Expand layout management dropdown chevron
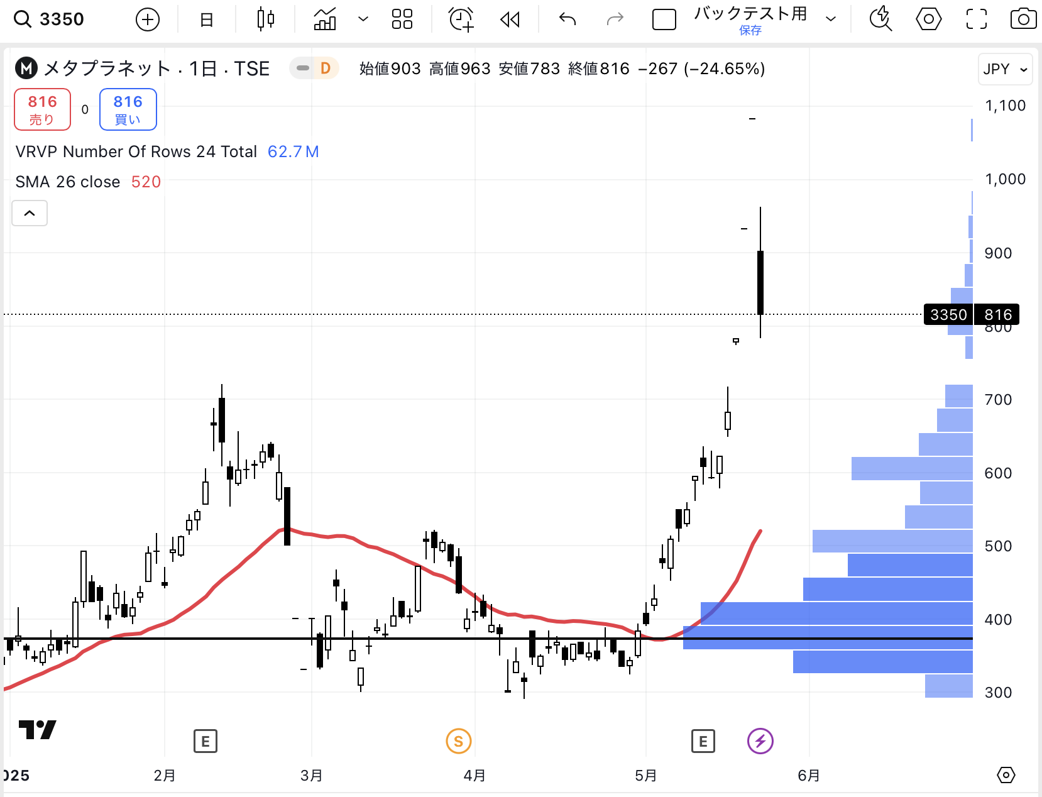Screen dimensions: 1042x797 tap(831, 19)
